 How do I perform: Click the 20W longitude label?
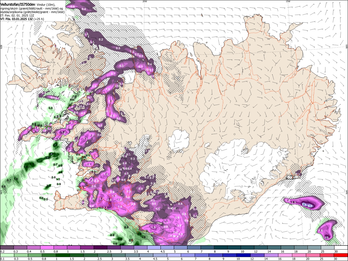[145, 1]
